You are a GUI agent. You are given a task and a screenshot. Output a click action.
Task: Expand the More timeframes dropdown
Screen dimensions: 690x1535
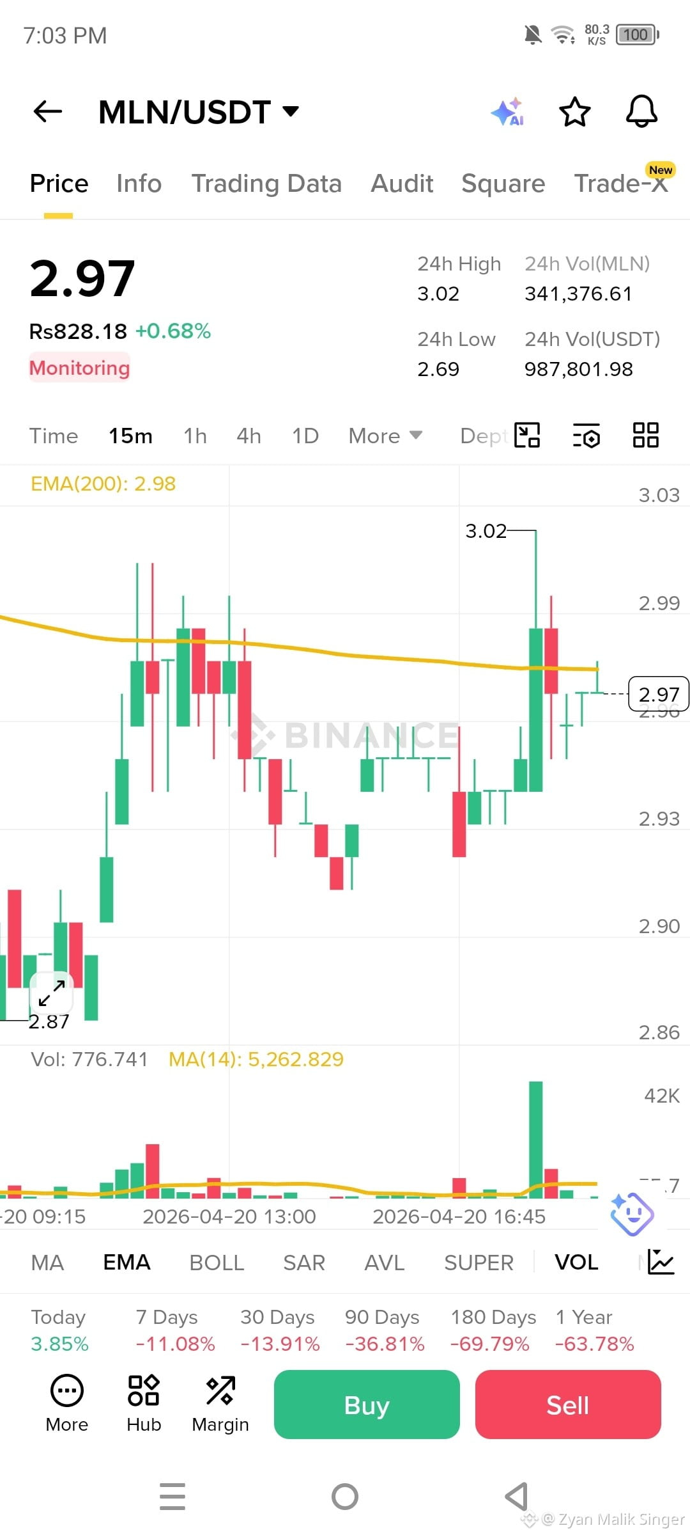coord(385,436)
